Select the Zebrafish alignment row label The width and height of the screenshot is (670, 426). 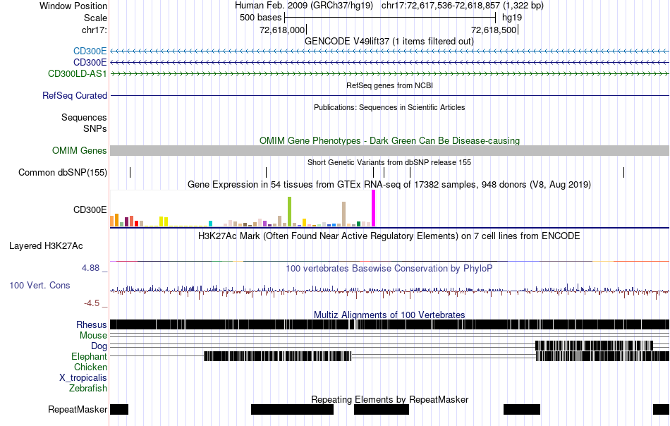[88, 389]
